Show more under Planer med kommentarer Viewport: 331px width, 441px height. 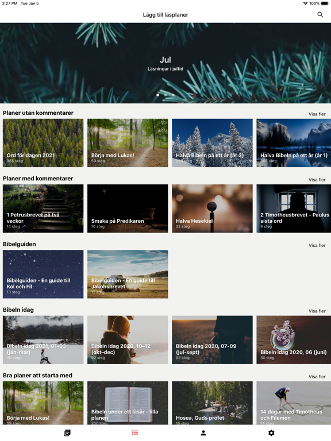(317, 180)
